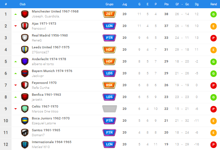
Task: Open manager profile Ezequiel Latorre
Action: tap(44, 123)
